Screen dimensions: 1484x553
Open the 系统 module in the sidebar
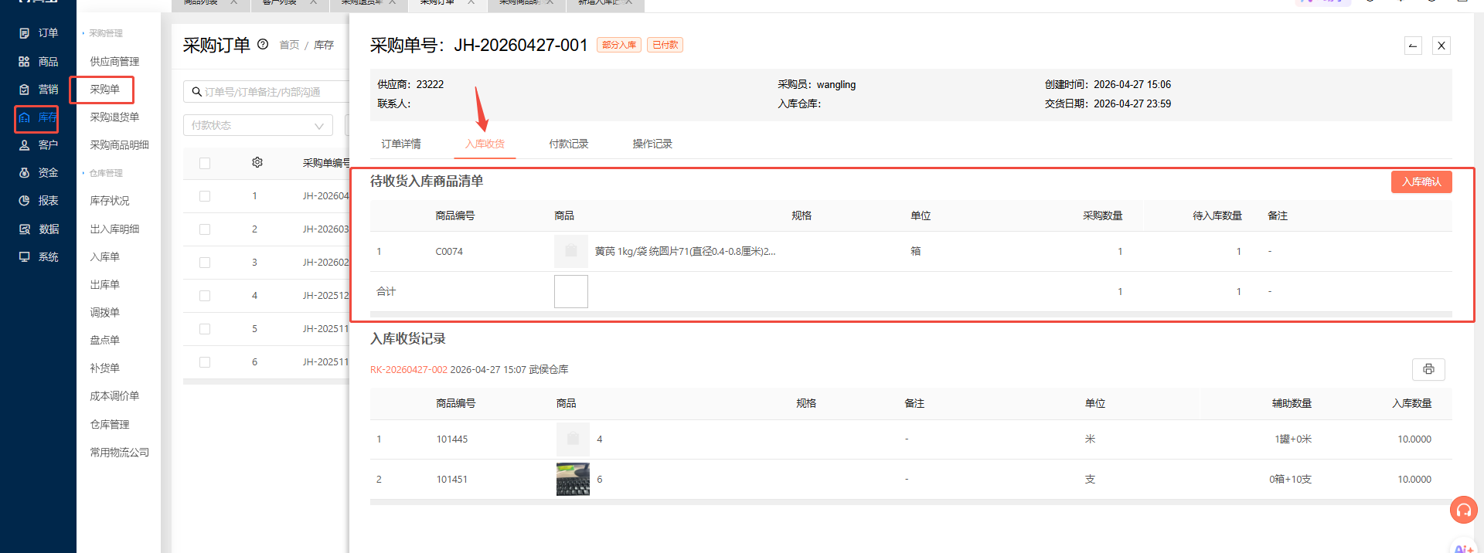(x=38, y=257)
